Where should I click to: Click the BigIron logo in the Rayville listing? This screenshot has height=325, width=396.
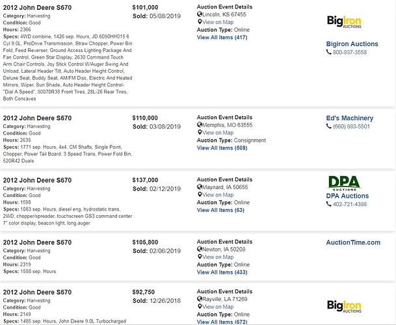pyautogui.click(x=344, y=306)
